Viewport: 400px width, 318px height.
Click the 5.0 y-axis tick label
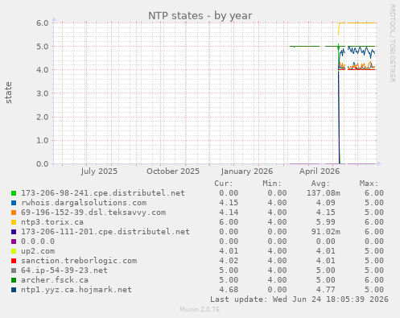(43, 47)
